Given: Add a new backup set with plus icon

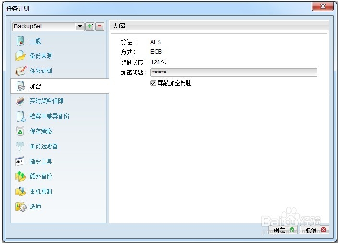Looking at the screenshot, I should pos(90,26).
